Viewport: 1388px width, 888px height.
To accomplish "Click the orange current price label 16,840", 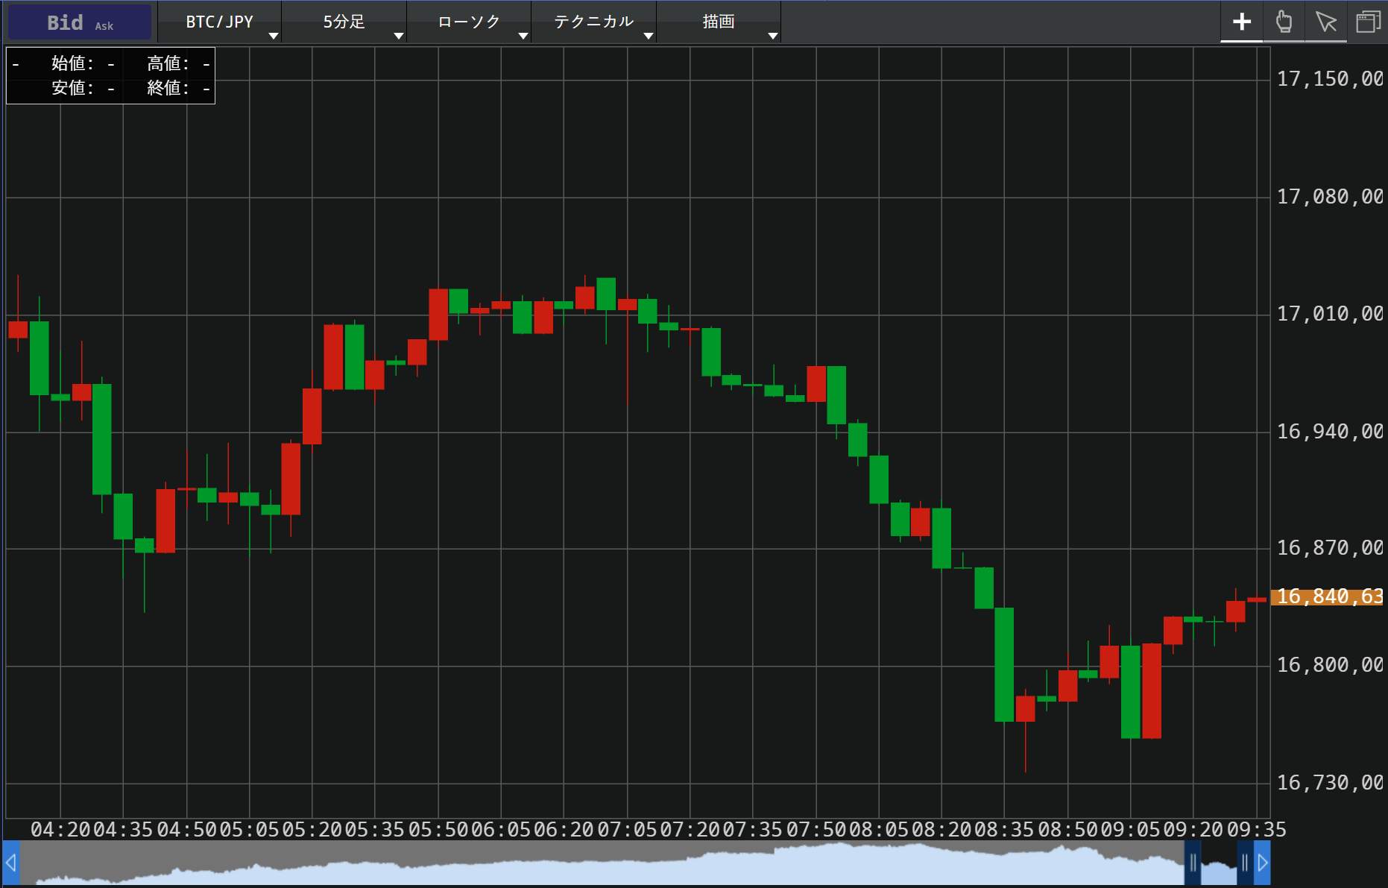I will 1329,596.
